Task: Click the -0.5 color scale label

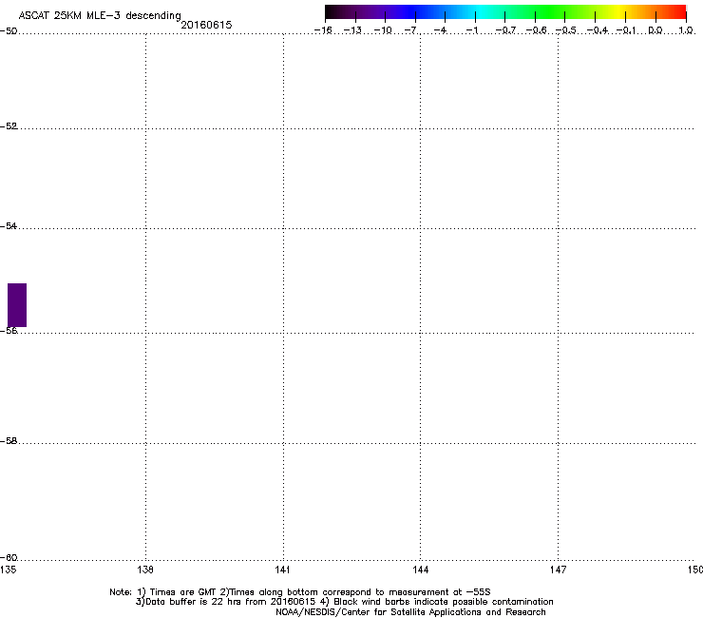Action: click(x=566, y=30)
